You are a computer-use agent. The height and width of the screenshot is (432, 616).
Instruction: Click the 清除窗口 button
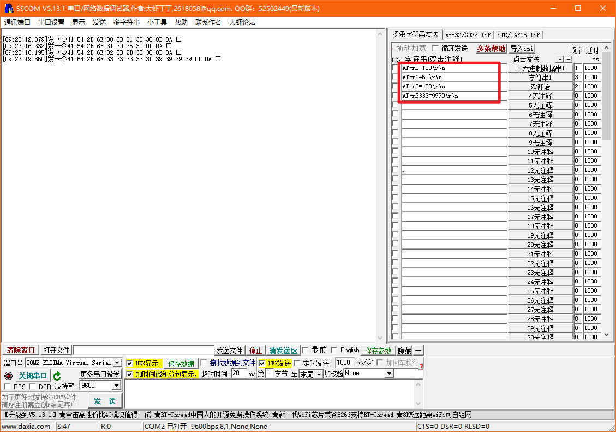(x=21, y=350)
